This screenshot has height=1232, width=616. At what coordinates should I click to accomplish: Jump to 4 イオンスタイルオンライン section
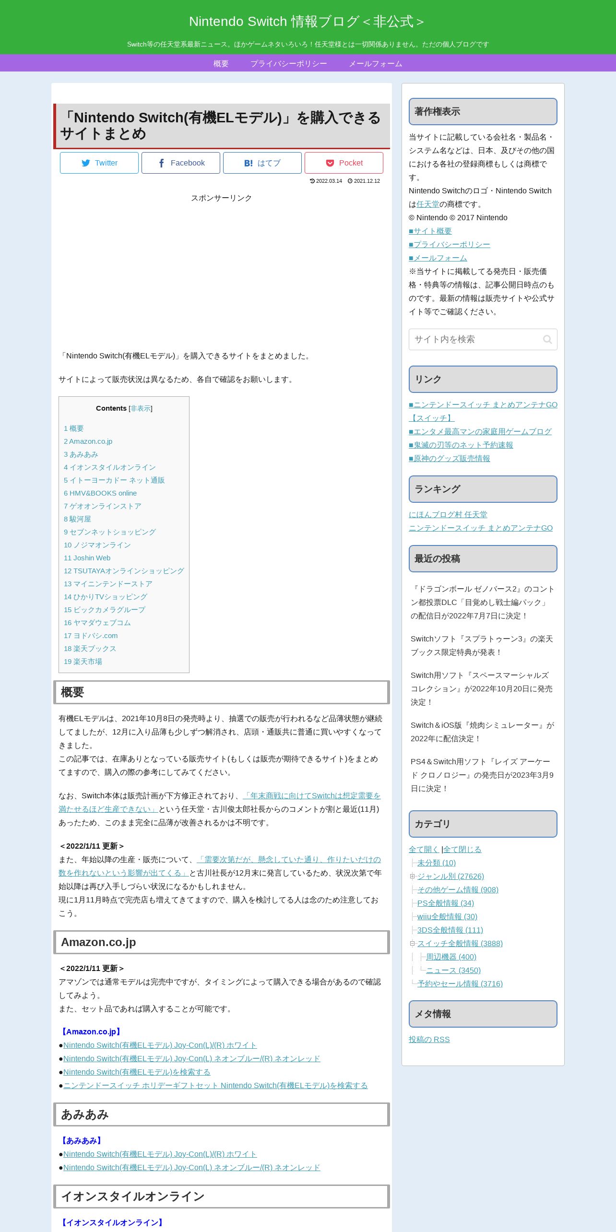[110, 467]
